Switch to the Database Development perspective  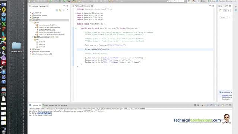click(x=226, y=1)
